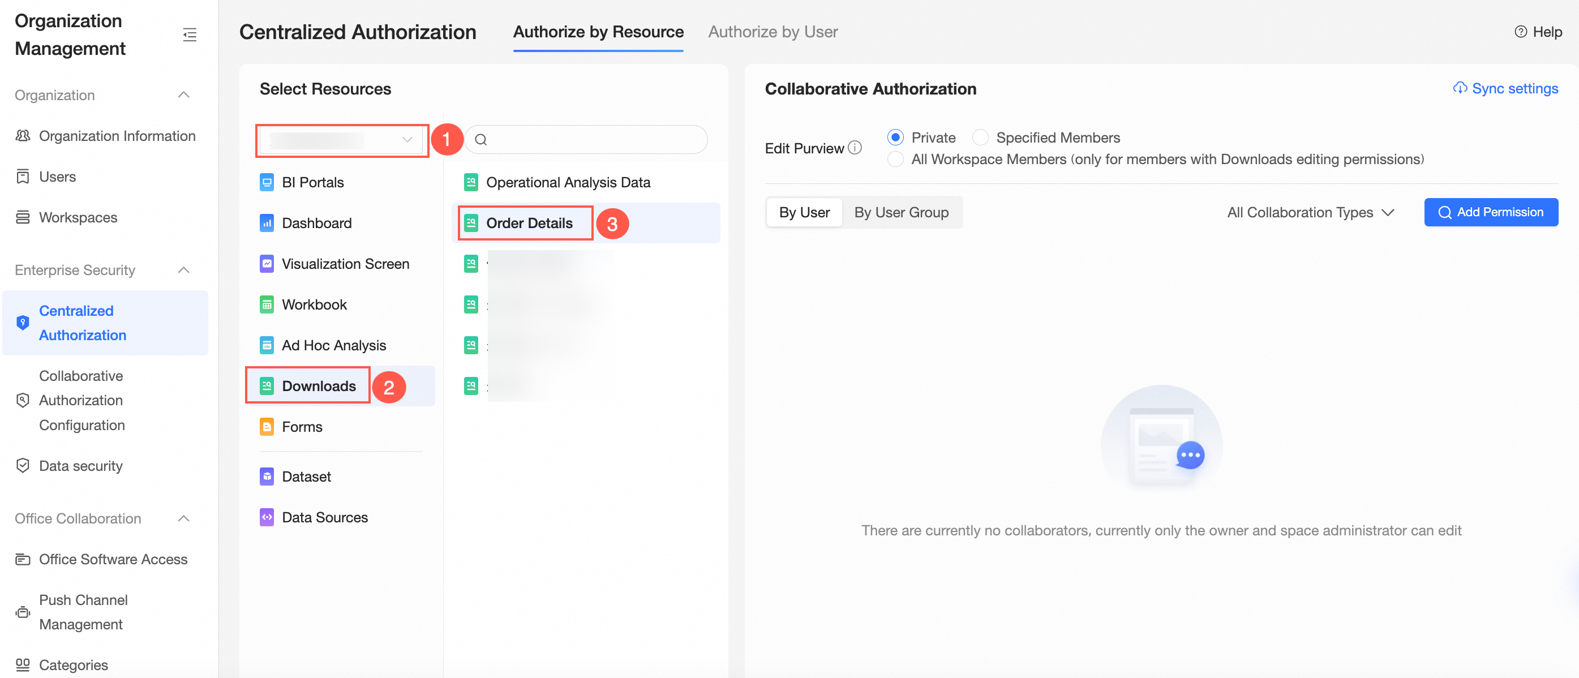1579x678 pixels.
Task: Select the Specified Members radio option
Action: tap(980, 138)
